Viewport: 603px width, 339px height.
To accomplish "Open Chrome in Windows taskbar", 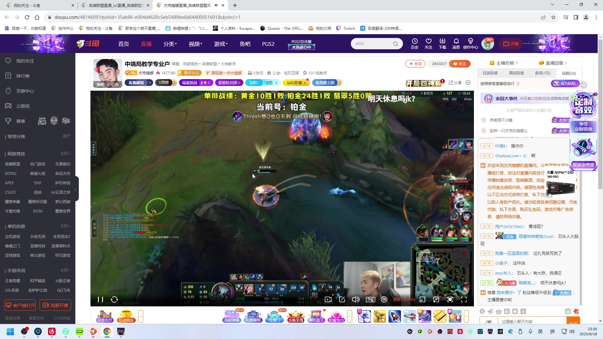I will coord(107,331).
